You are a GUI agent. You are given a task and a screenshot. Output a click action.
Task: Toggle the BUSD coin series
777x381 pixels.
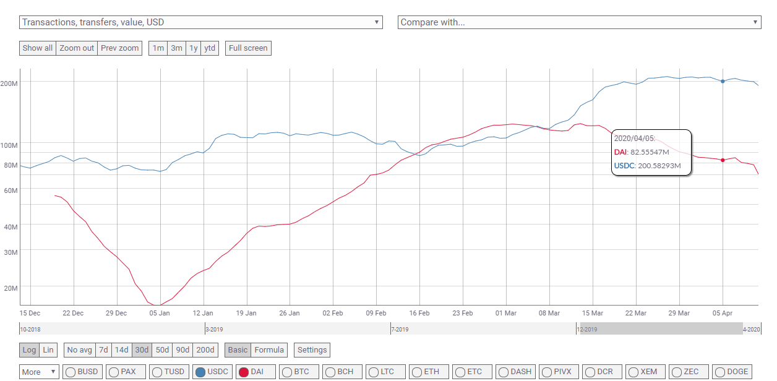[x=82, y=372]
